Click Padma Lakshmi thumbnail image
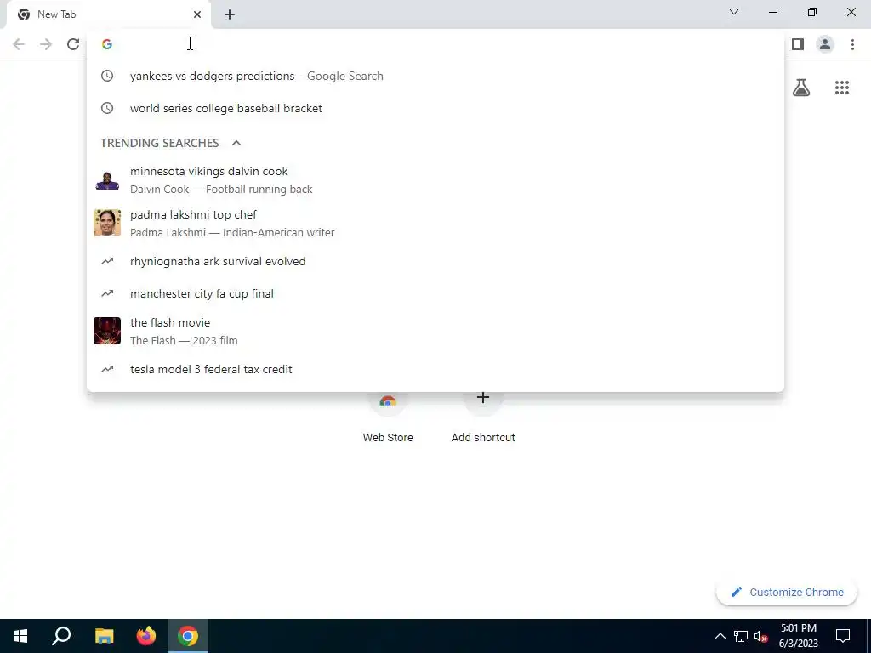Screen dimensions: 871x653 tap(107, 223)
